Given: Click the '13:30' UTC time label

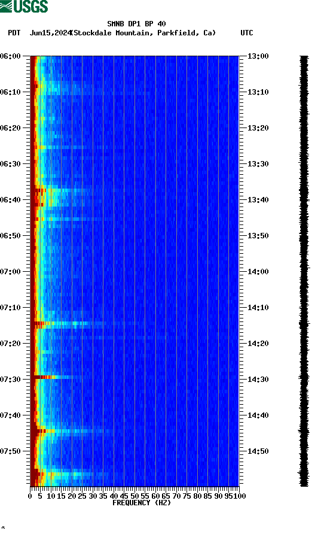Looking at the screenshot, I should pyautogui.click(x=258, y=164).
